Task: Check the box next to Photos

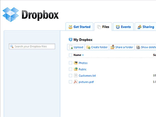Action: 70,63
